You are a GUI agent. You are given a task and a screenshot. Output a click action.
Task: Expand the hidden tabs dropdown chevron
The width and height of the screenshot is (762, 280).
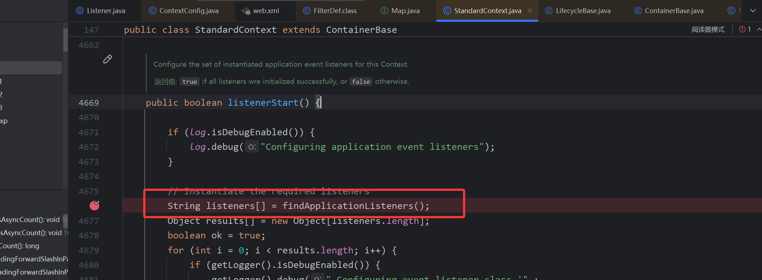point(753,11)
